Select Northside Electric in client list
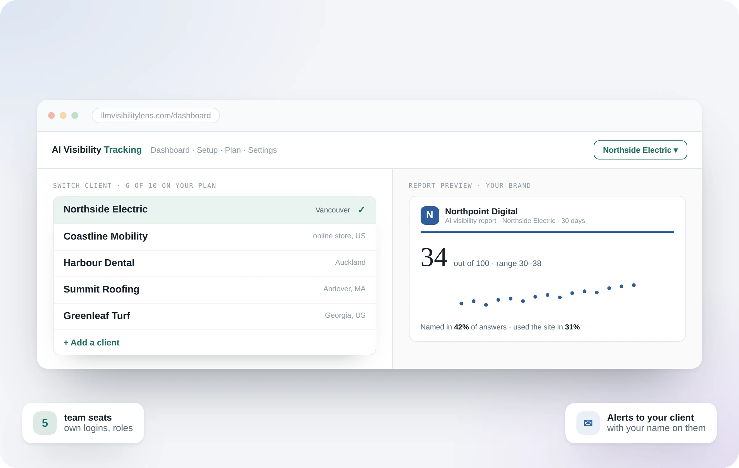739x468 pixels. [215, 210]
